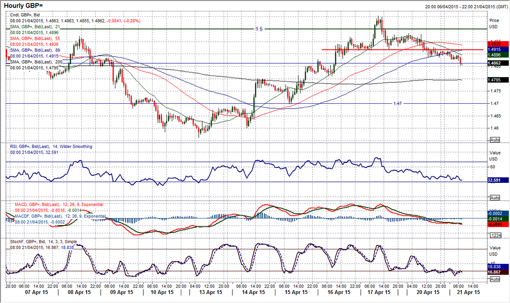Select the "Hourly GBP=" chart title
The image size is (510, 303).
pos(23,6)
